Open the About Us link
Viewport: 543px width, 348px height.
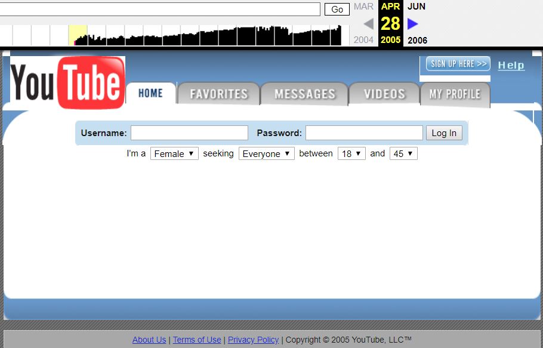(x=149, y=340)
